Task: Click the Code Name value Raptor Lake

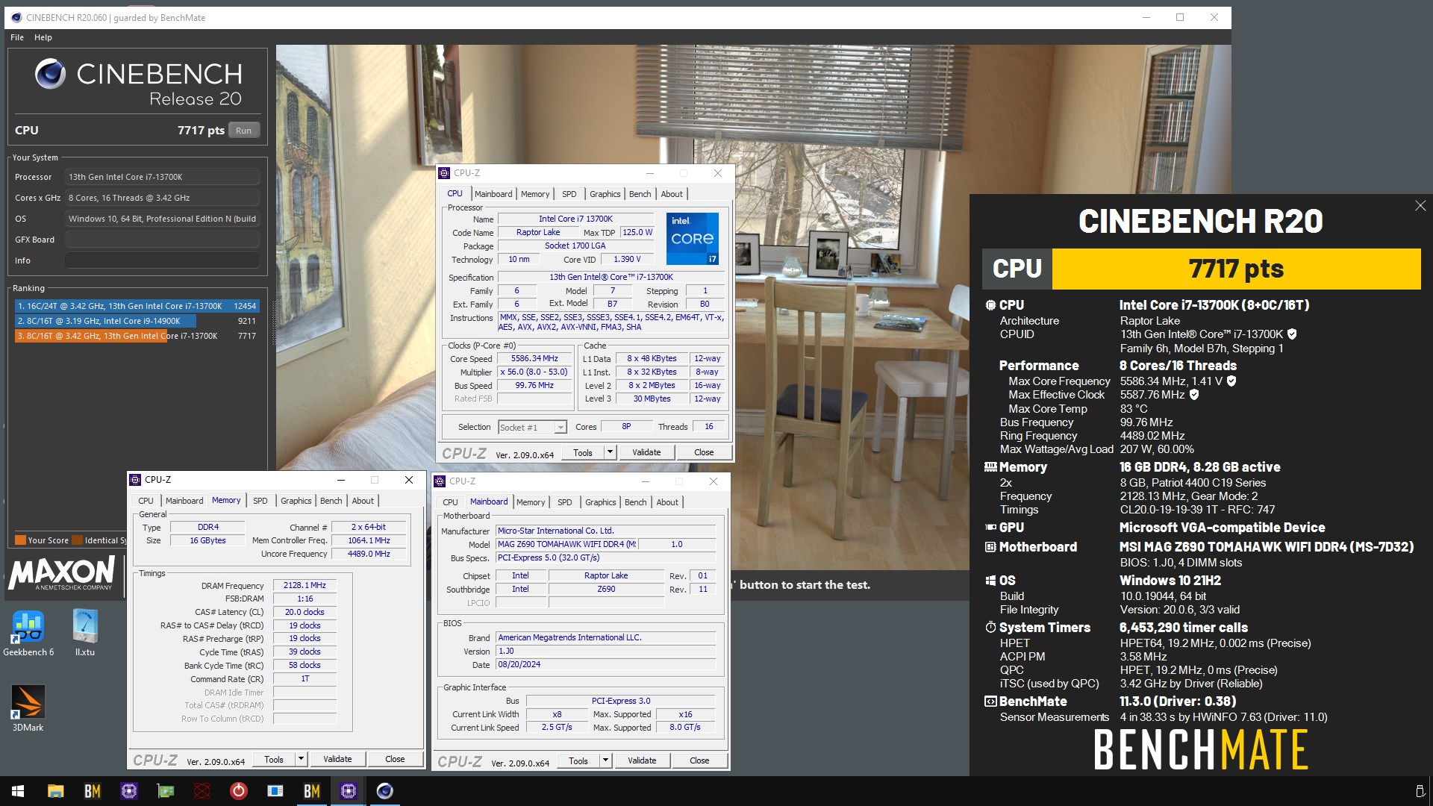Action: pos(537,232)
